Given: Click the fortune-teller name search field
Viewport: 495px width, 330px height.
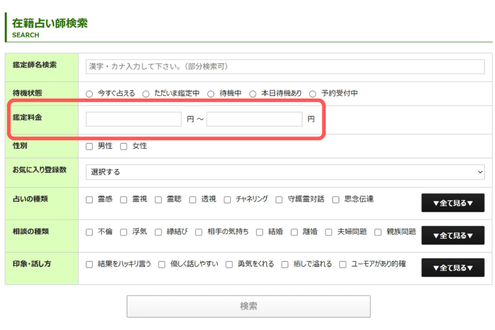Looking at the screenshot, I should pyautogui.click(x=284, y=67).
